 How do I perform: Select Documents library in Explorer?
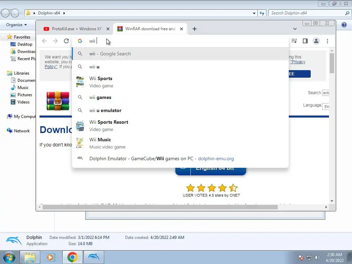tap(23, 80)
